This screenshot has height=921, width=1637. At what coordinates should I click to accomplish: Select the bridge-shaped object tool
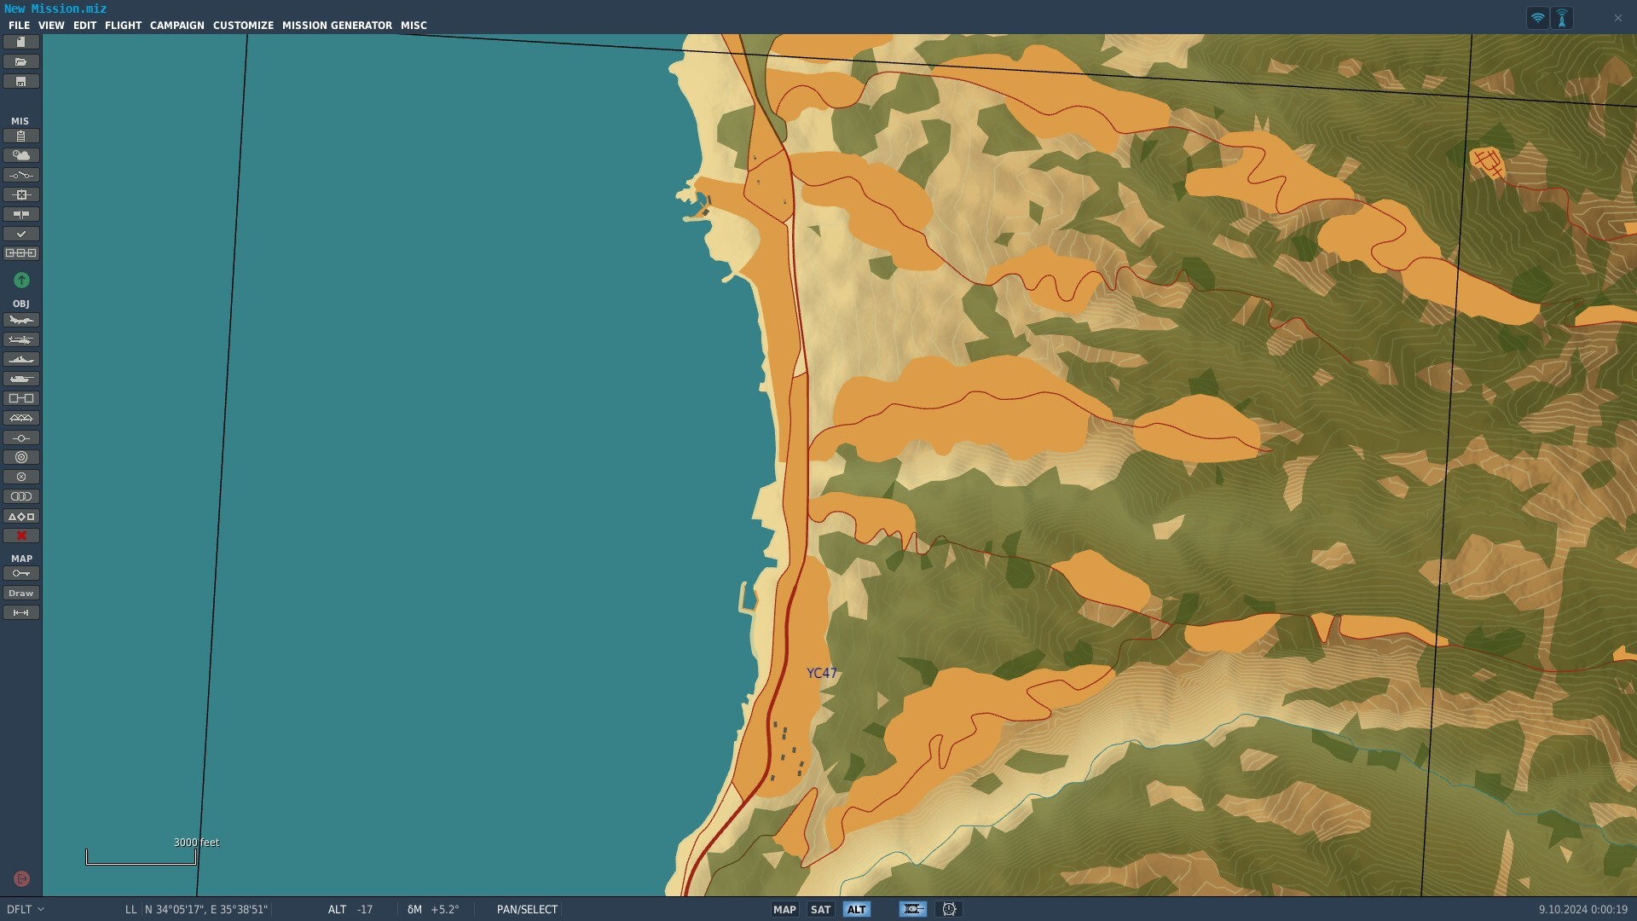[x=21, y=418]
